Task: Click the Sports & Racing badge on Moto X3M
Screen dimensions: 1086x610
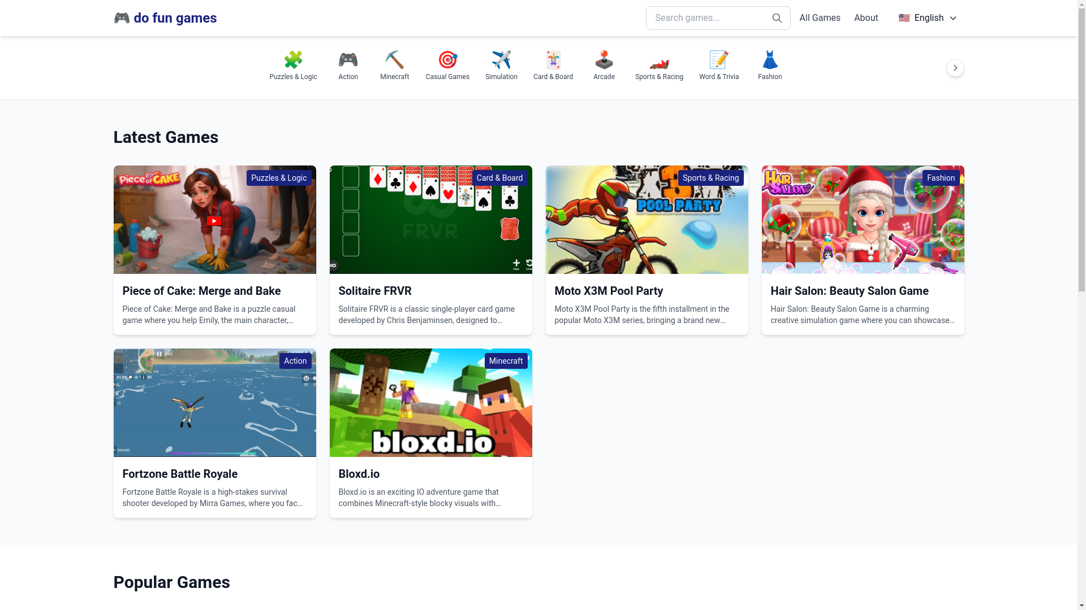Action: [x=711, y=178]
